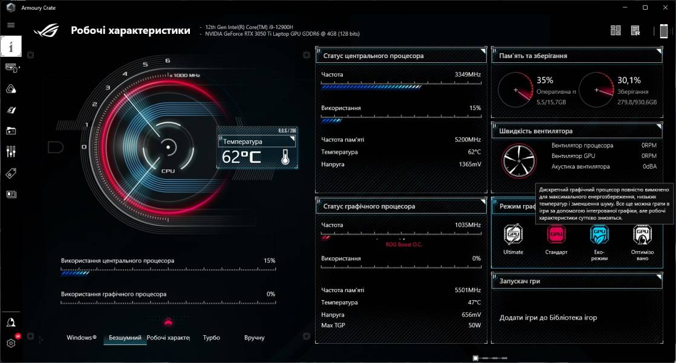Screen dimensions: 676x363
Task: Click GPU memory frequency 5501MHz
Action: [x=468, y=290]
